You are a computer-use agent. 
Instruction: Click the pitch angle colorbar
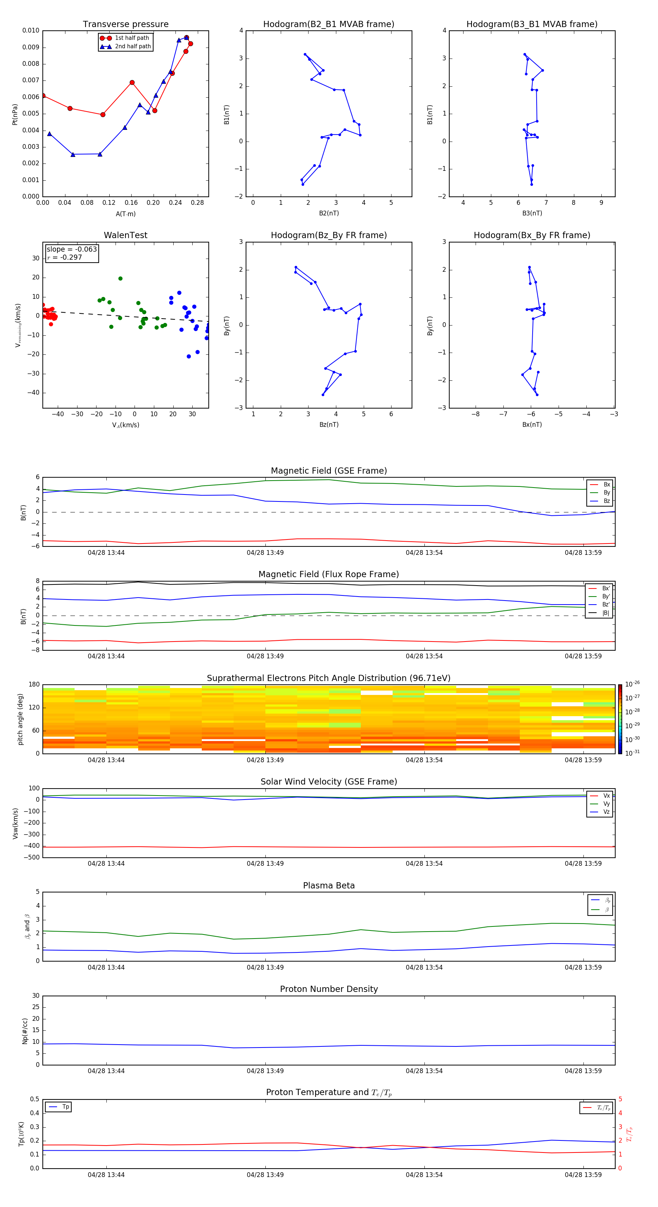[620, 719]
